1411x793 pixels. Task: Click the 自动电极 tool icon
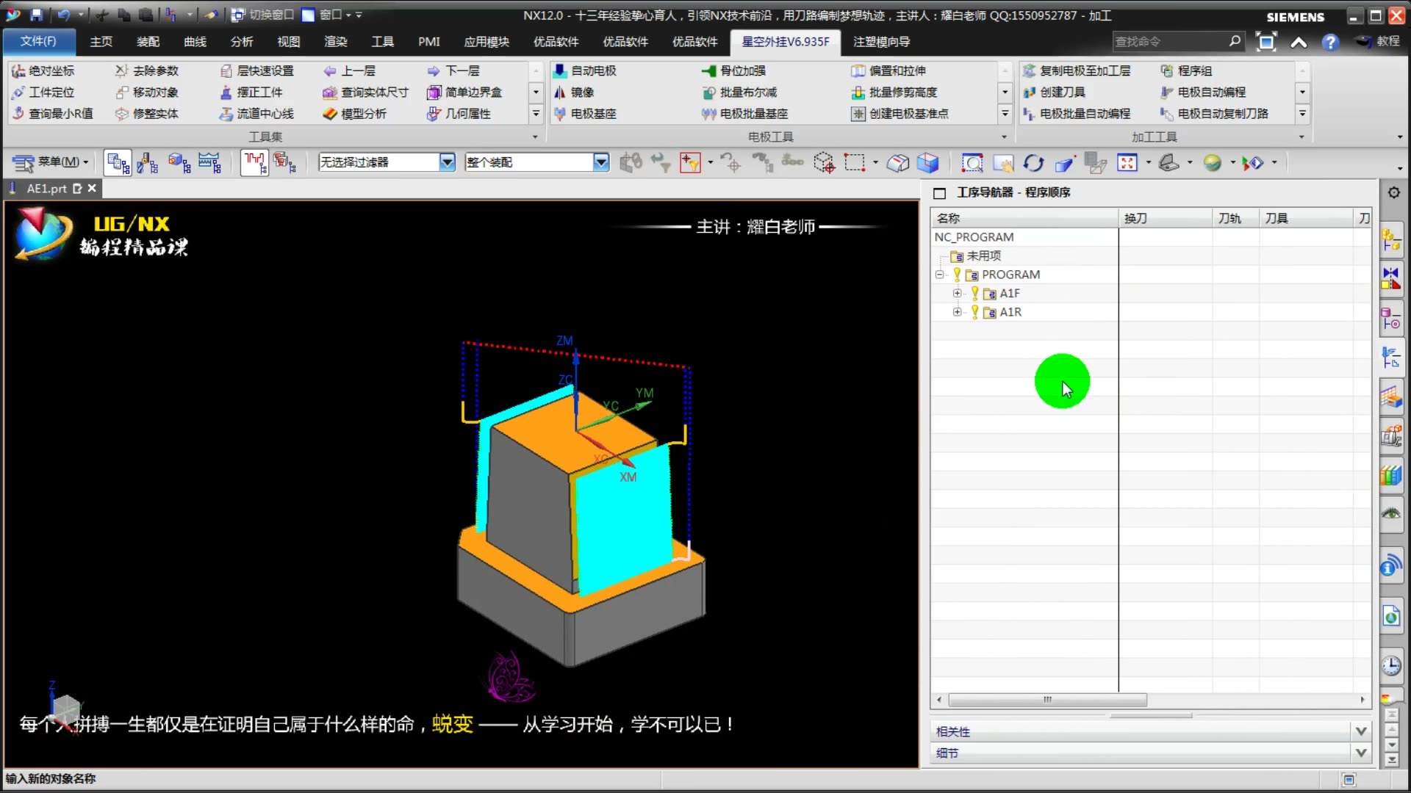(x=560, y=70)
